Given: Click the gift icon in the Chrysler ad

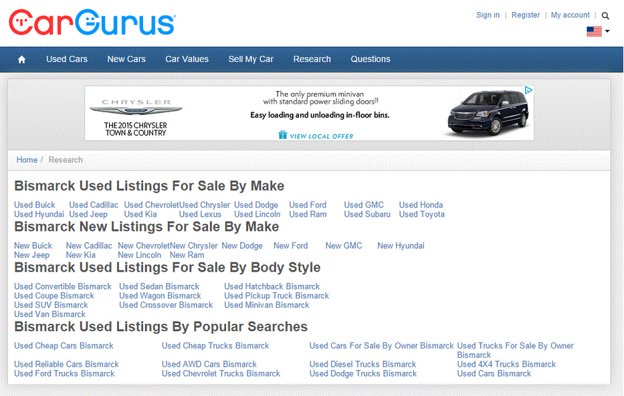Looking at the screenshot, I should (x=282, y=135).
